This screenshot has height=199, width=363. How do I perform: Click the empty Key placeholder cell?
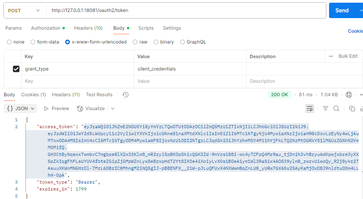click(x=78, y=81)
